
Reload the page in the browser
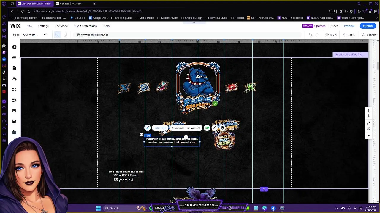[23, 11]
